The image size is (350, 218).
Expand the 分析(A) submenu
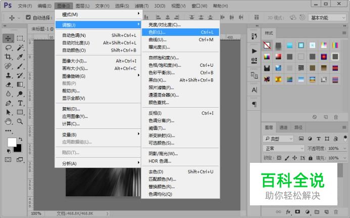point(98,163)
